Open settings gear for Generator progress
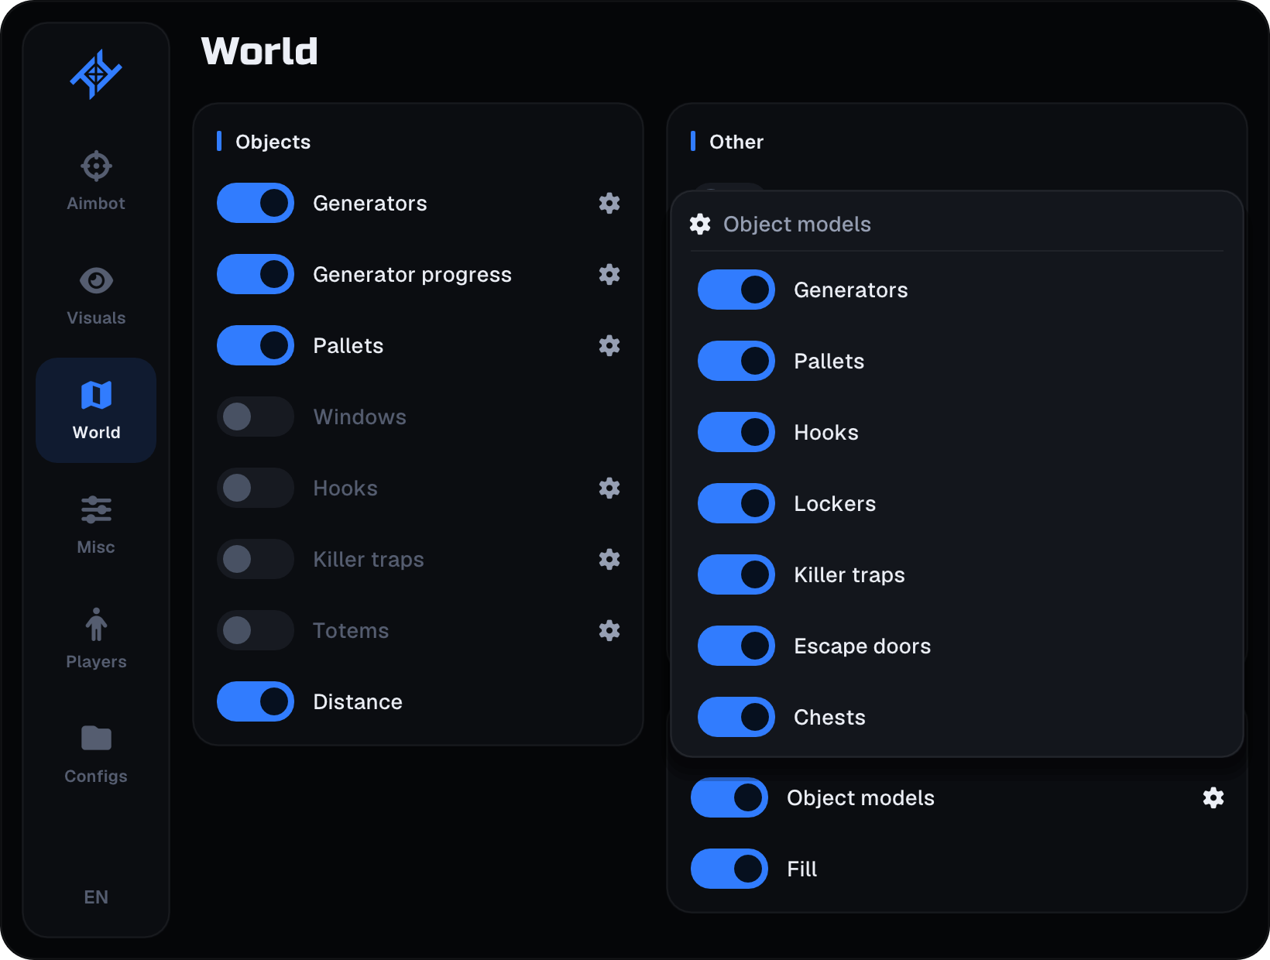The height and width of the screenshot is (960, 1270). [609, 274]
